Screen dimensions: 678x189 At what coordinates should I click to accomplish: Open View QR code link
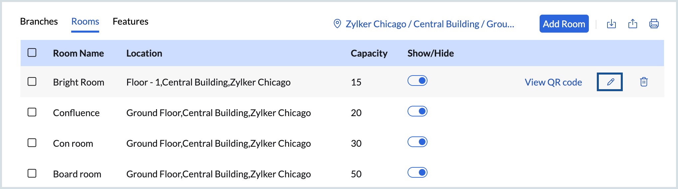pos(553,82)
